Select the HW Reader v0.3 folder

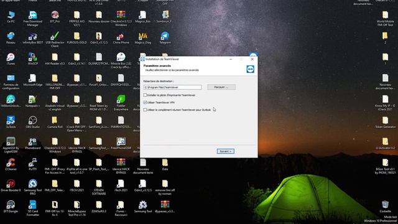(55, 60)
